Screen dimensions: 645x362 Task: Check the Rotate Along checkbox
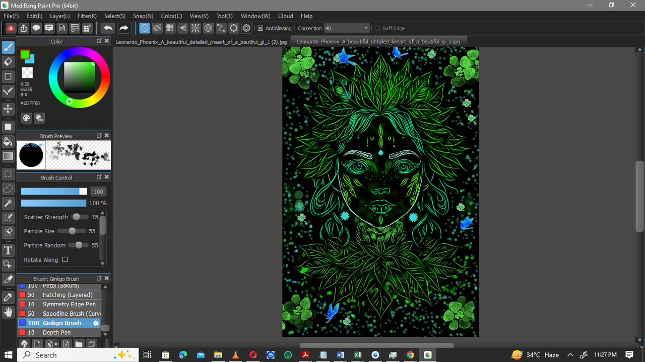65,259
